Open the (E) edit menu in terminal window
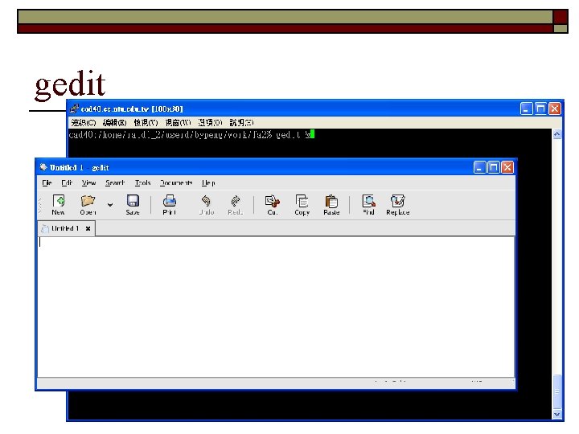Viewport: 579px width, 434px height. [x=115, y=122]
